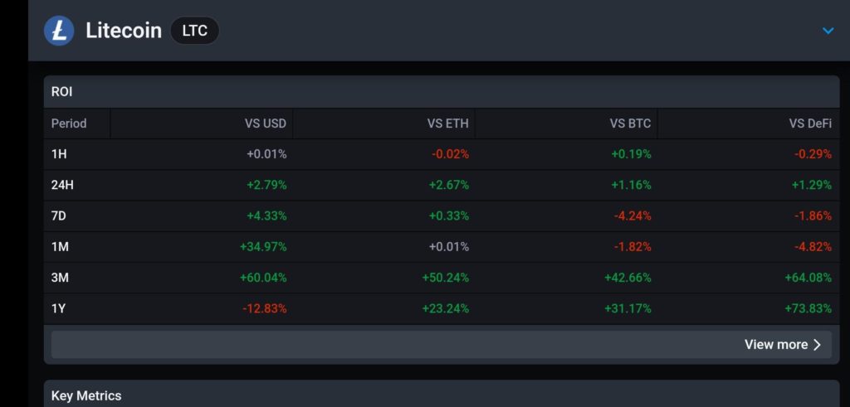Click 1Y VS USD -12.83% value
The height and width of the screenshot is (407, 850).
(x=265, y=308)
